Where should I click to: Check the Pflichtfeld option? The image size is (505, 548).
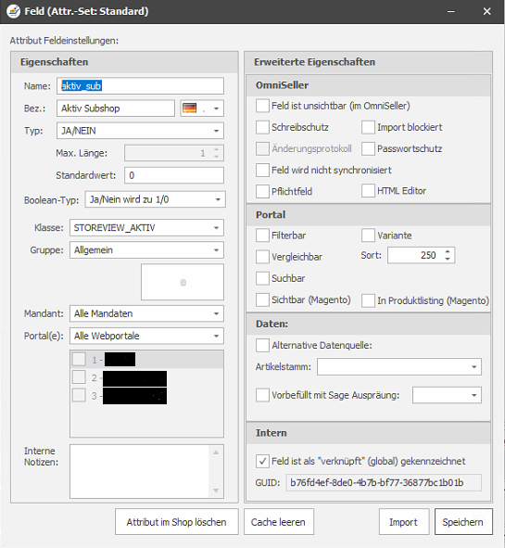click(262, 191)
